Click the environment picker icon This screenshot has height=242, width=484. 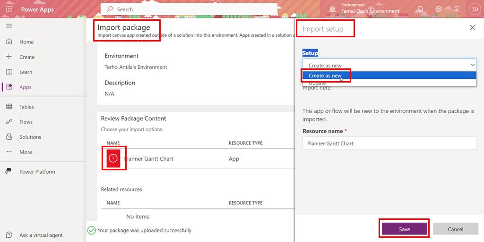332,9
